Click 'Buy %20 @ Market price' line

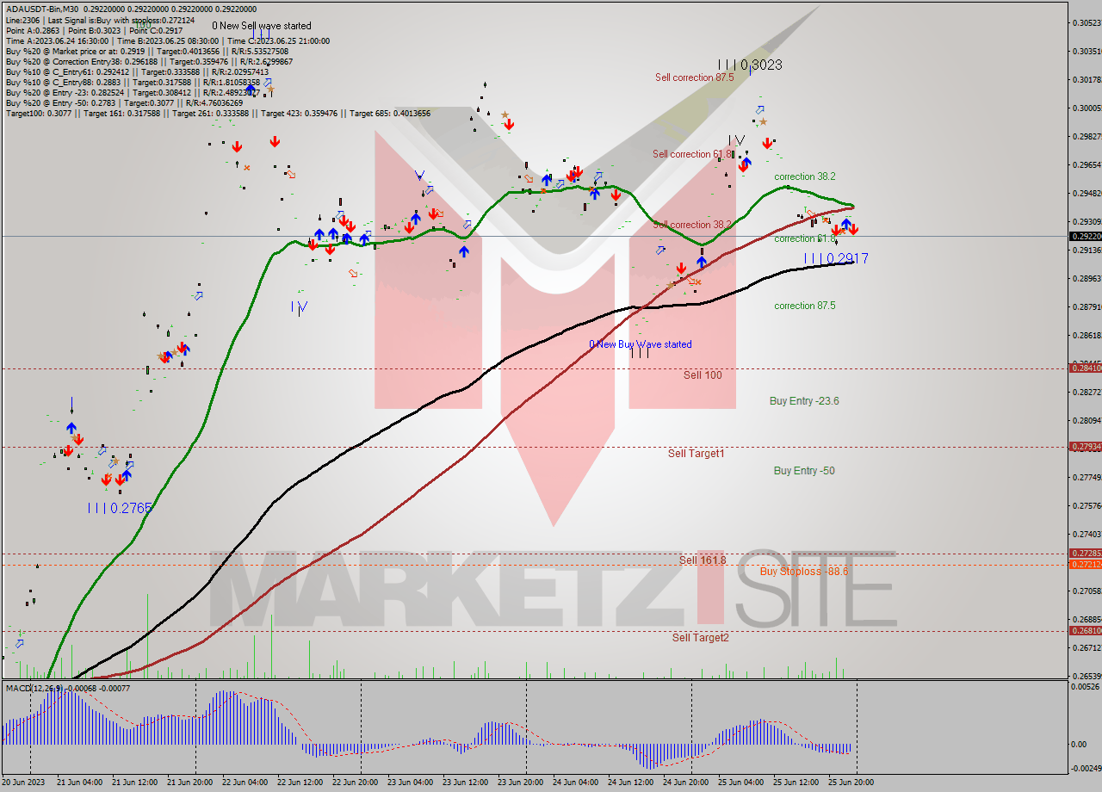click(149, 51)
